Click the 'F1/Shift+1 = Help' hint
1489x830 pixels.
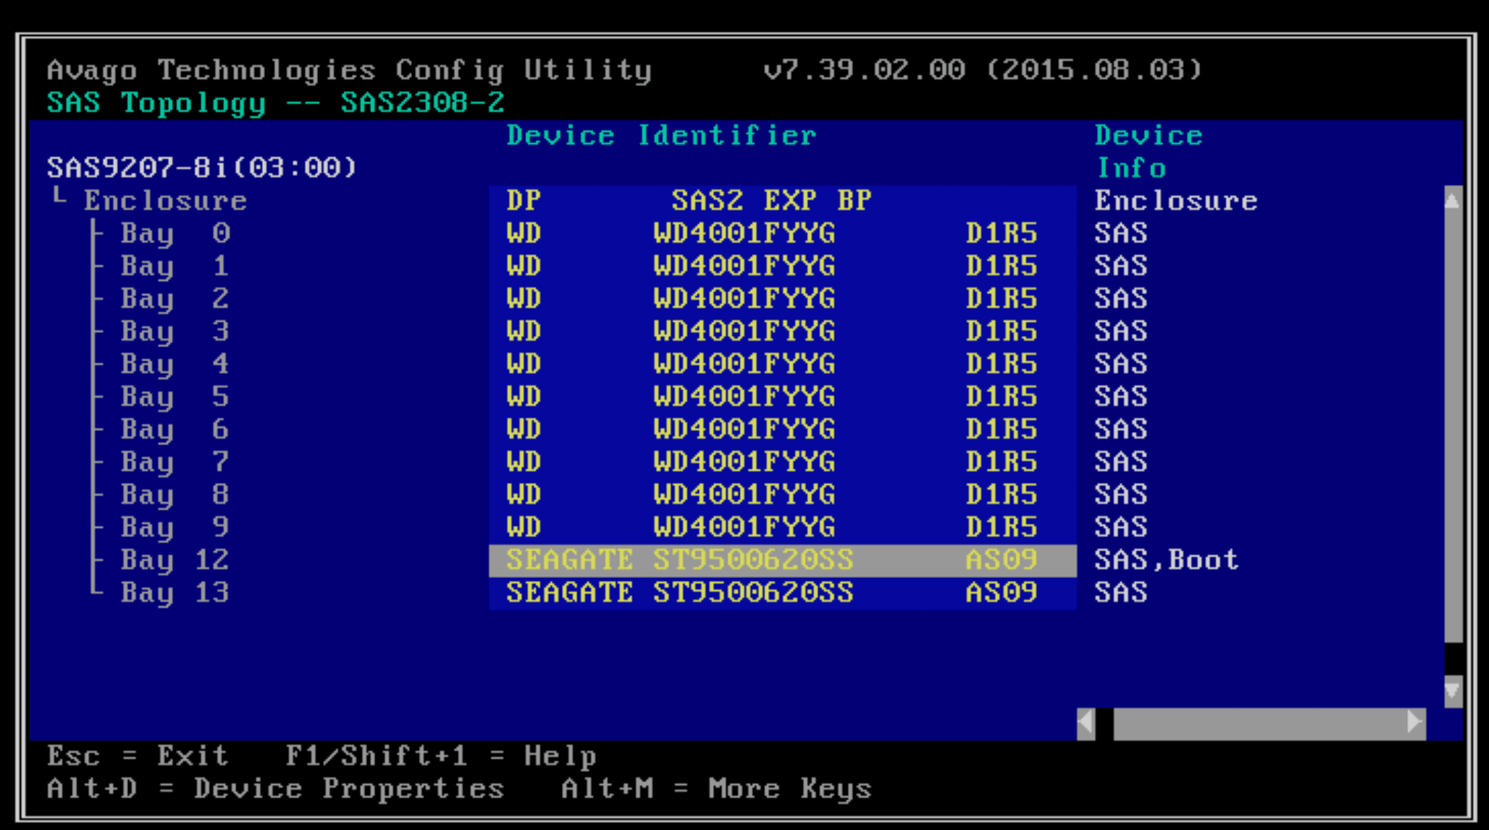pyautogui.click(x=441, y=756)
